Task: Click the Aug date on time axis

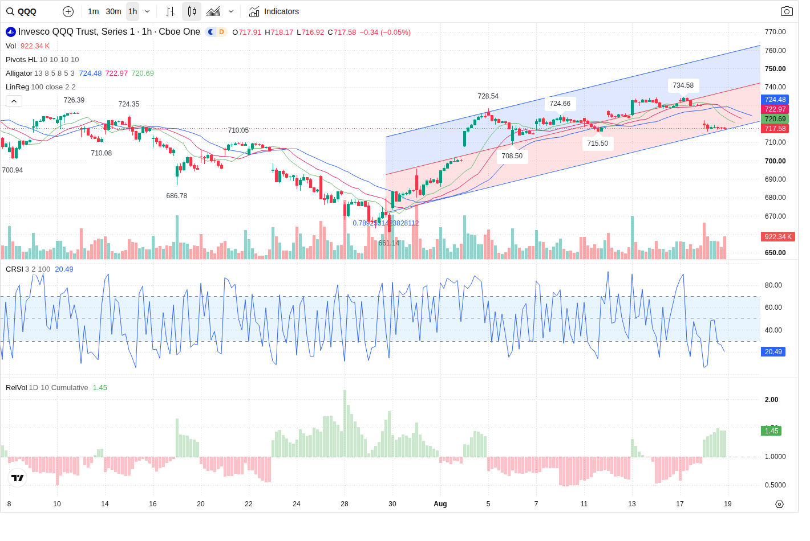Action: (440, 504)
